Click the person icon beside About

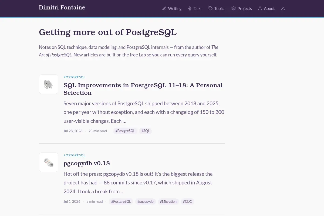pyautogui.click(x=260, y=8)
